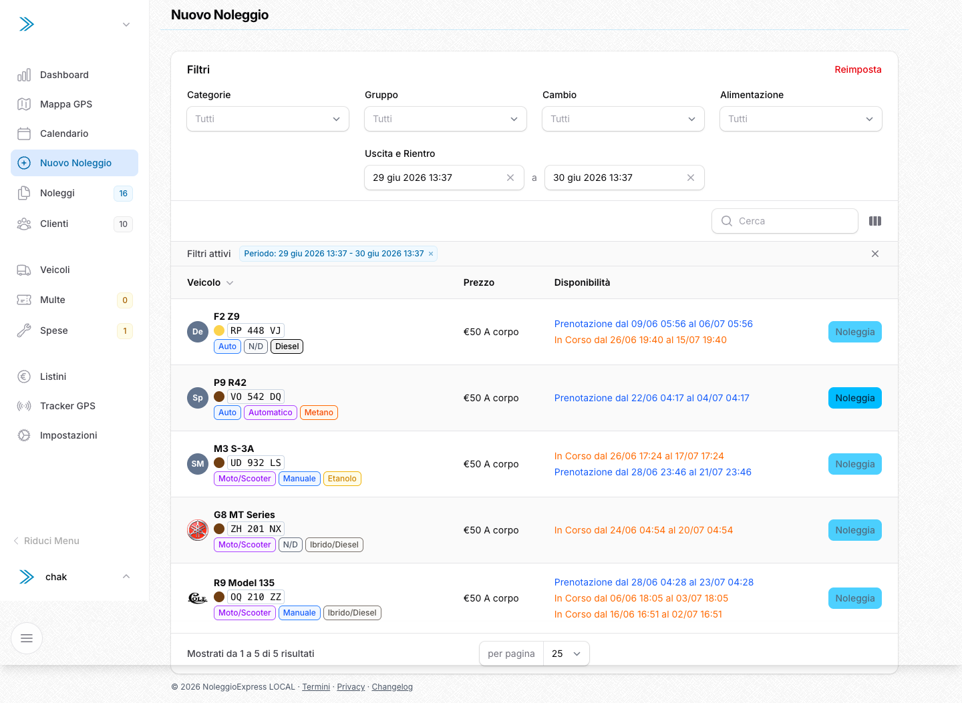Image resolution: width=962 pixels, height=703 pixels.
Task: Click the round hamburger menu button
Action: pyautogui.click(x=27, y=638)
